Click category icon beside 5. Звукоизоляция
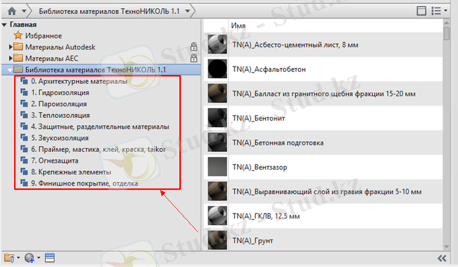The height and width of the screenshot is (267, 458). tap(24, 138)
